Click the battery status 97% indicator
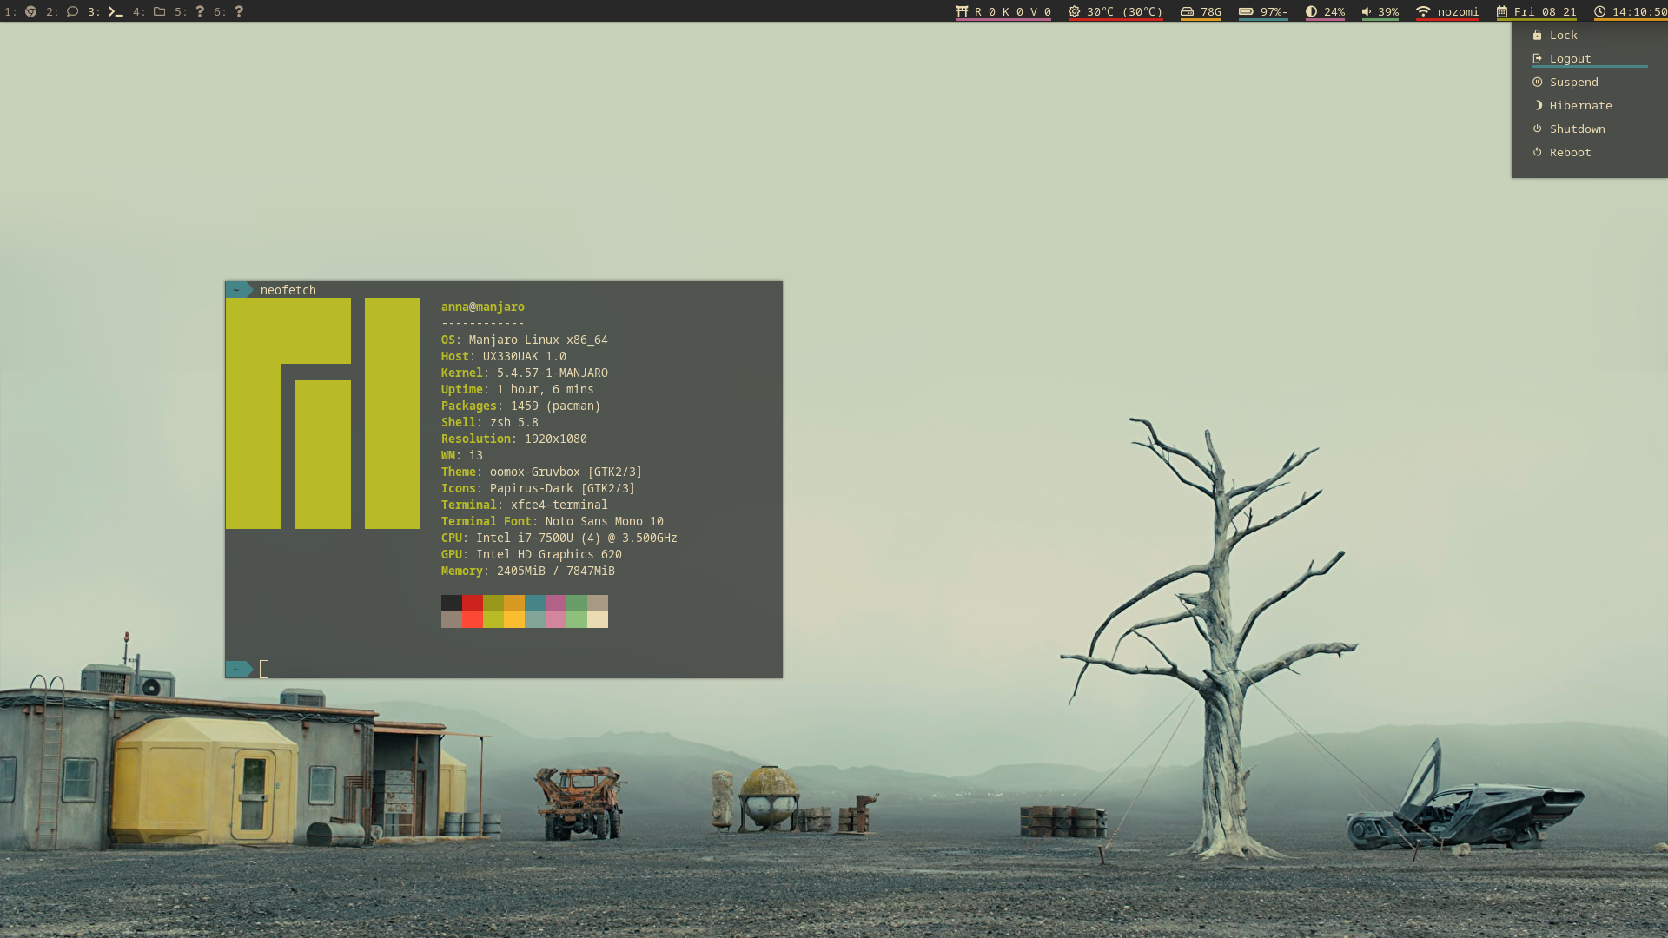 coord(1263,11)
